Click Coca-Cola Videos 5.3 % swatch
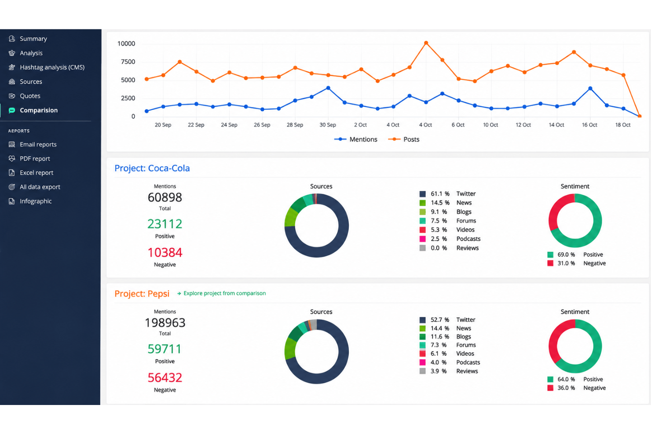 coord(422,230)
